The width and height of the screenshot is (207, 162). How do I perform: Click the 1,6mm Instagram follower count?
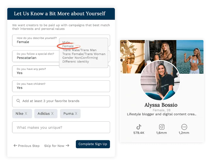point(162,133)
